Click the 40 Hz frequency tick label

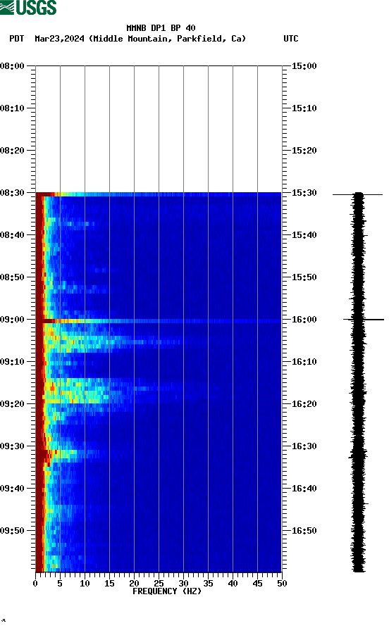tap(233, 584)
